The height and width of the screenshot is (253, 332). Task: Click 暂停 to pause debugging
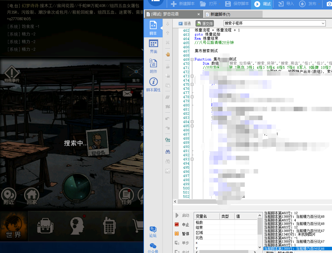[x=182, y=234]
